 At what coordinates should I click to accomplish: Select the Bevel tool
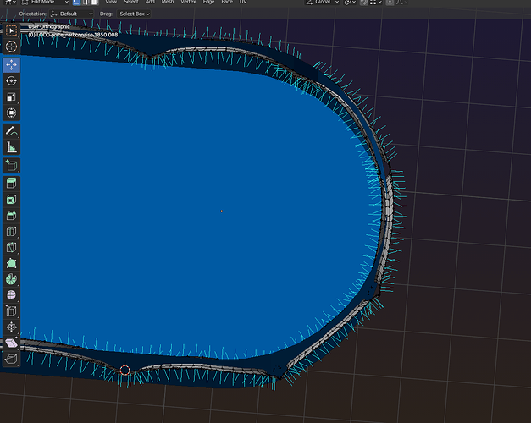[11, 215]
